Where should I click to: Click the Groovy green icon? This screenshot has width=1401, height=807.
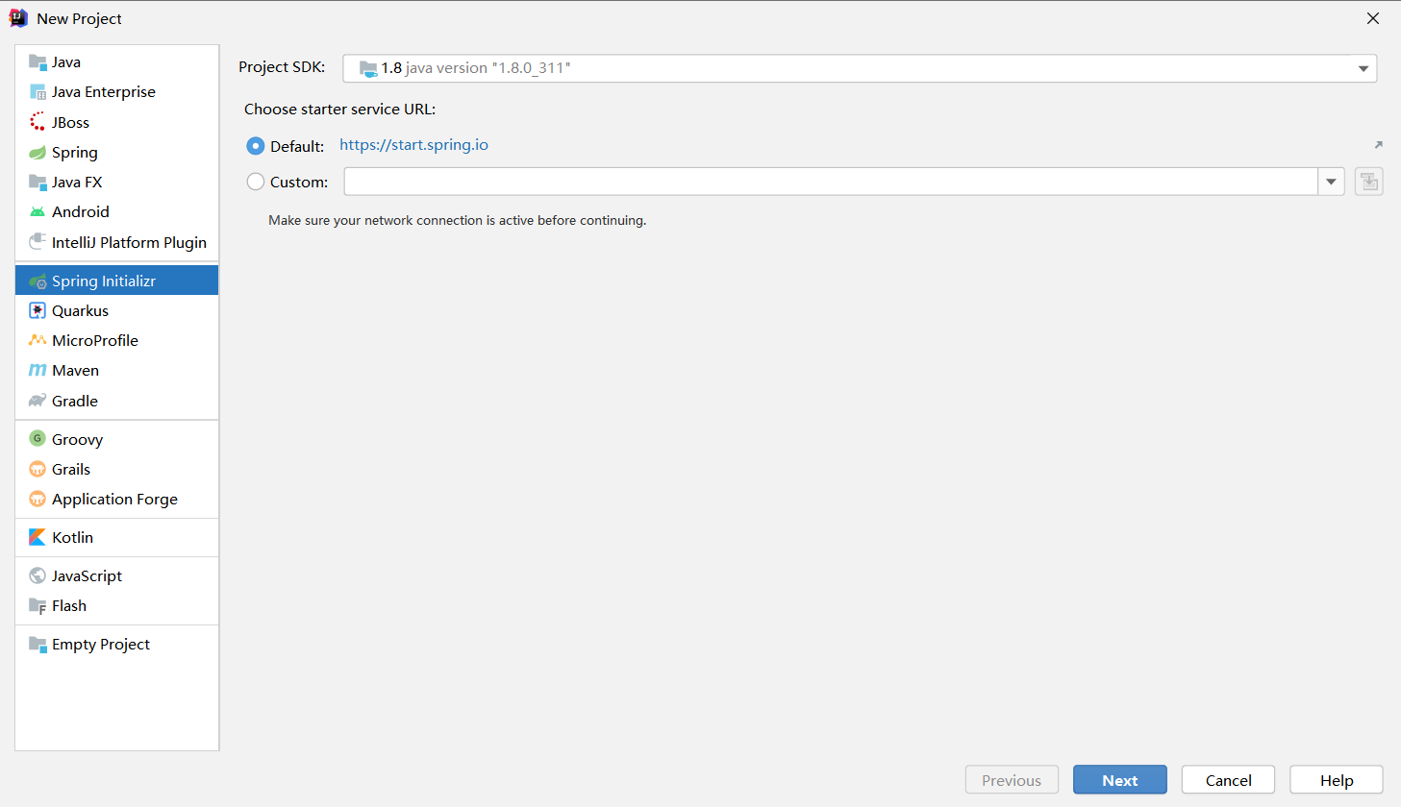coord(38,439)
